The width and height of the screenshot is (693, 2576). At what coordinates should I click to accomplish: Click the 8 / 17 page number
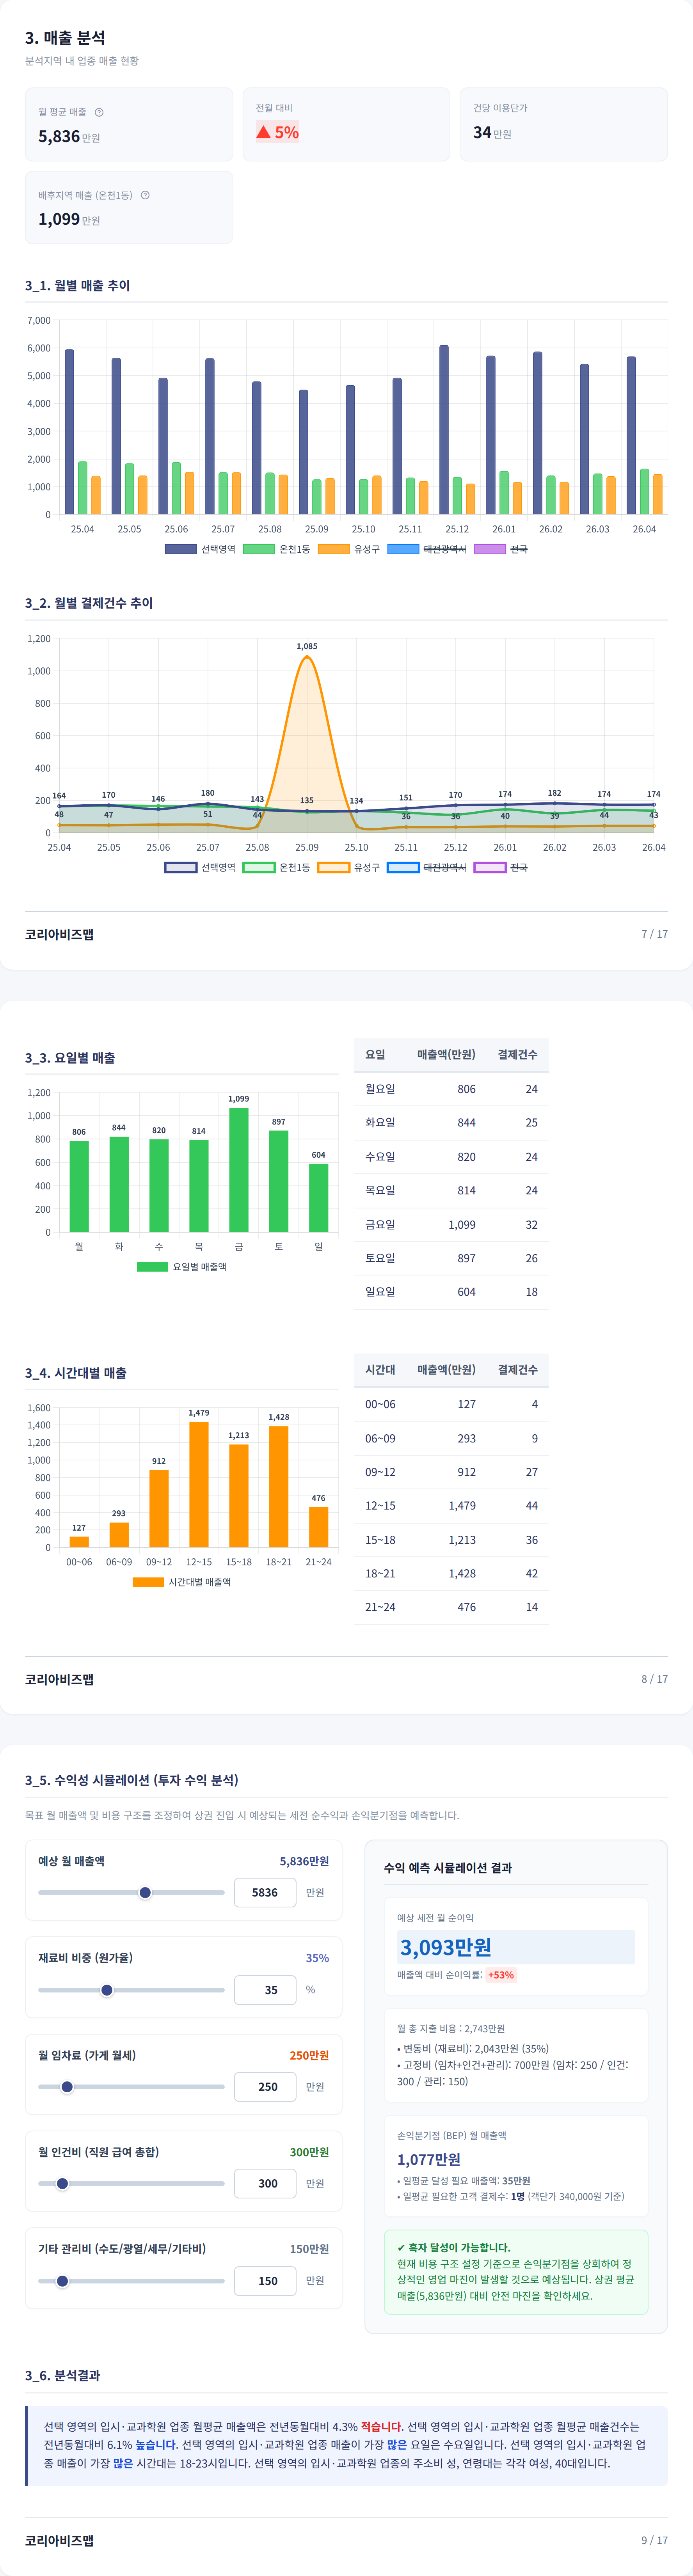point(654,1679)
